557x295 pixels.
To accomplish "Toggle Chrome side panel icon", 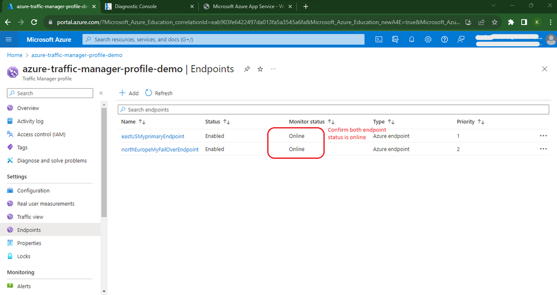I will (524, 22).
